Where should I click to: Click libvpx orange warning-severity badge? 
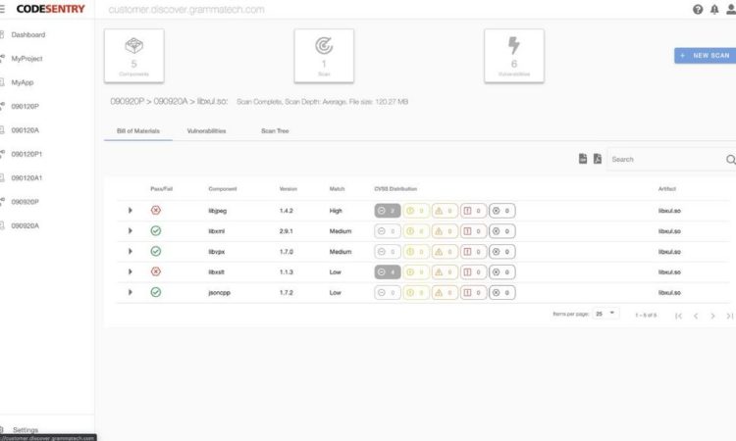[445, 252]
